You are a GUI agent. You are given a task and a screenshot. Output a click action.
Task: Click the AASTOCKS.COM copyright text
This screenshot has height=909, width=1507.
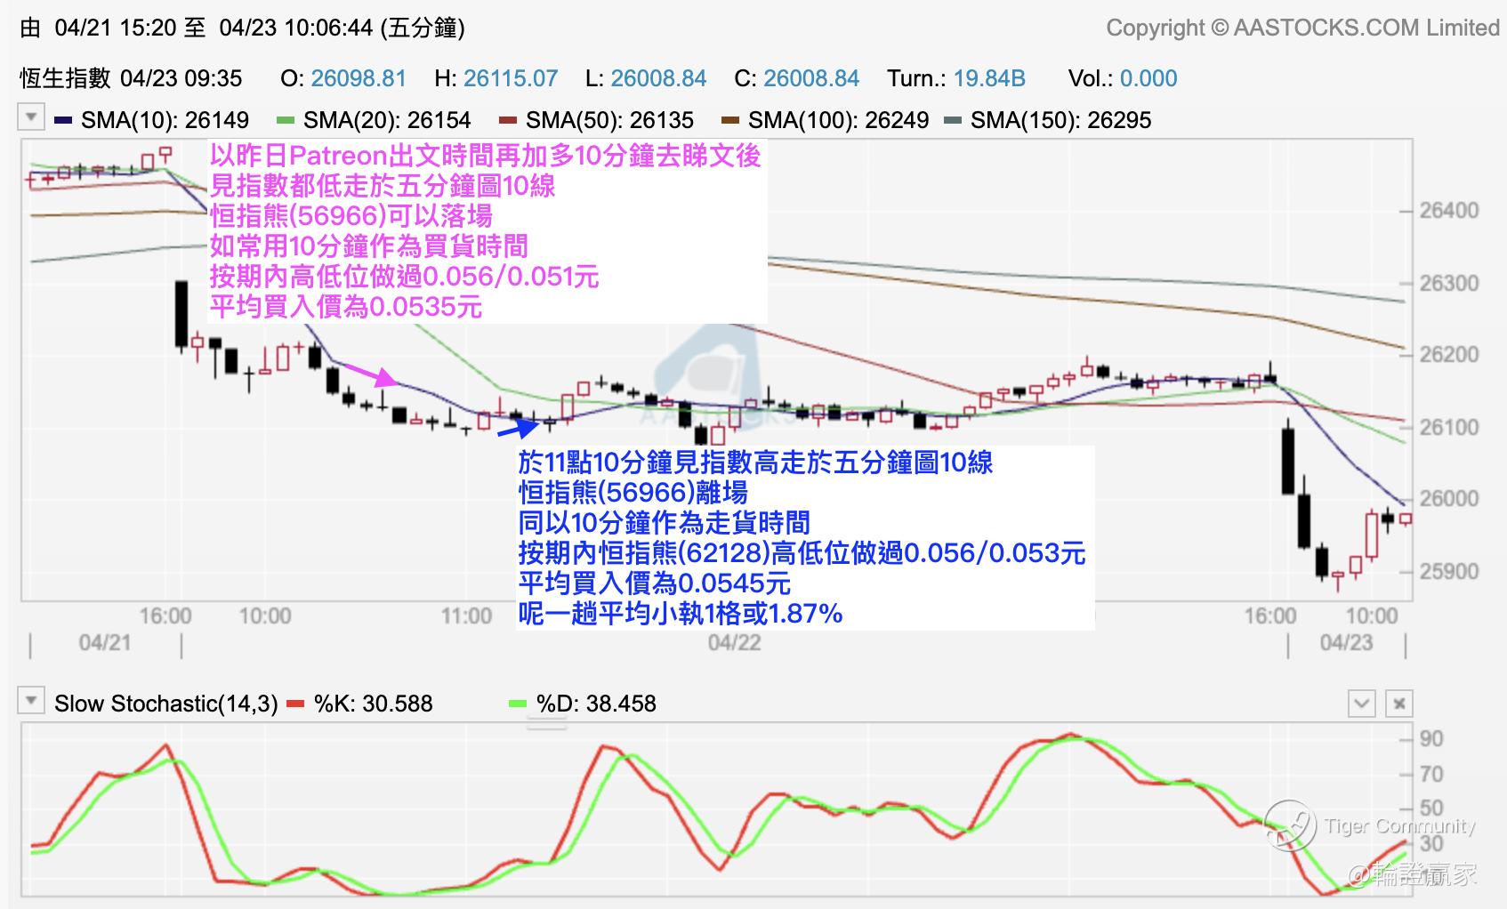tap(1302, 28)
